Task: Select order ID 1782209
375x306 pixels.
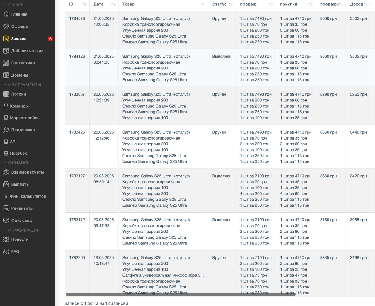Action: (77, 258)
